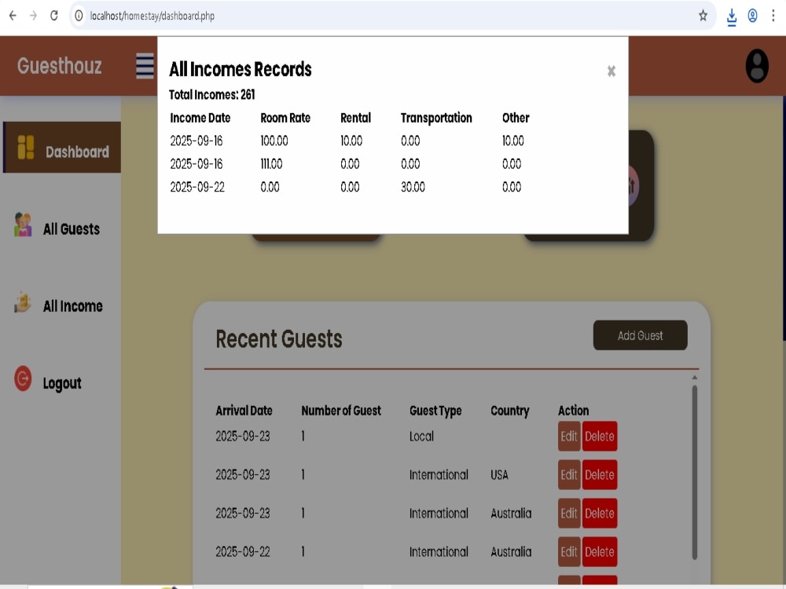Click the Income Date column header
The image size is (786, 589).
[x=200, y=118]
